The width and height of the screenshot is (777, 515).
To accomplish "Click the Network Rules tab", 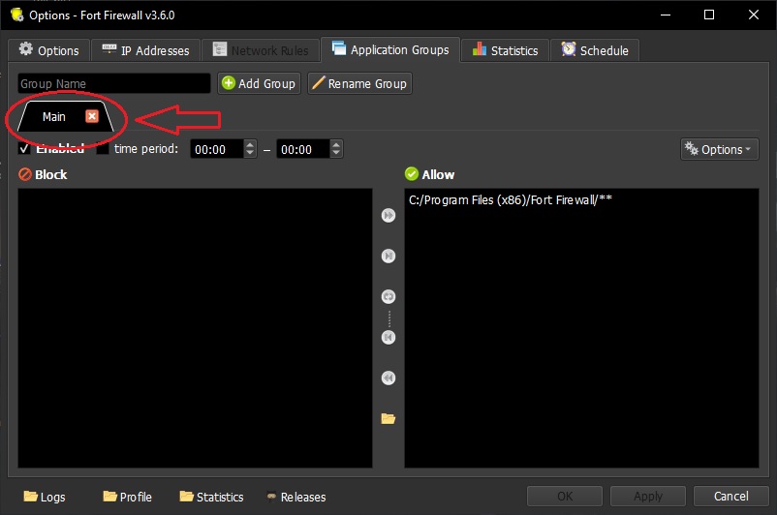I will (261, 50).
